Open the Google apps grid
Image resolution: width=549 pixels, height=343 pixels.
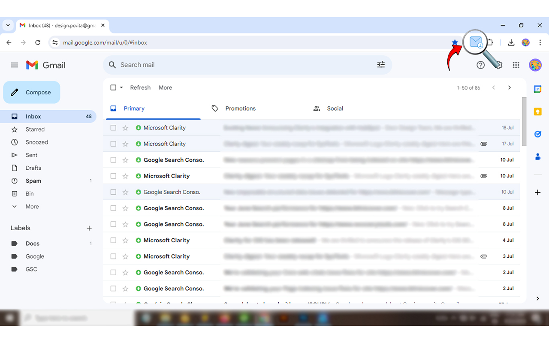click(x=516, y=65)
